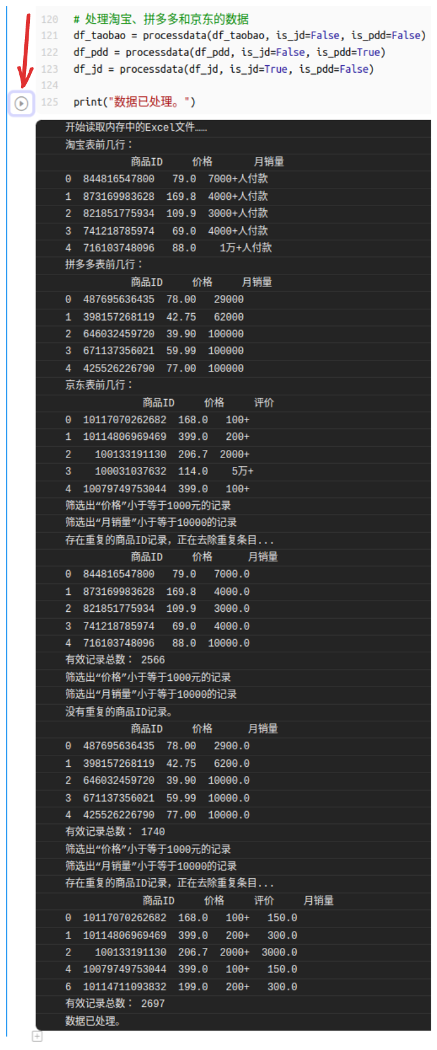
Task: Select the processed sales value '2900.0'
Action: click(x=232, y=746)
